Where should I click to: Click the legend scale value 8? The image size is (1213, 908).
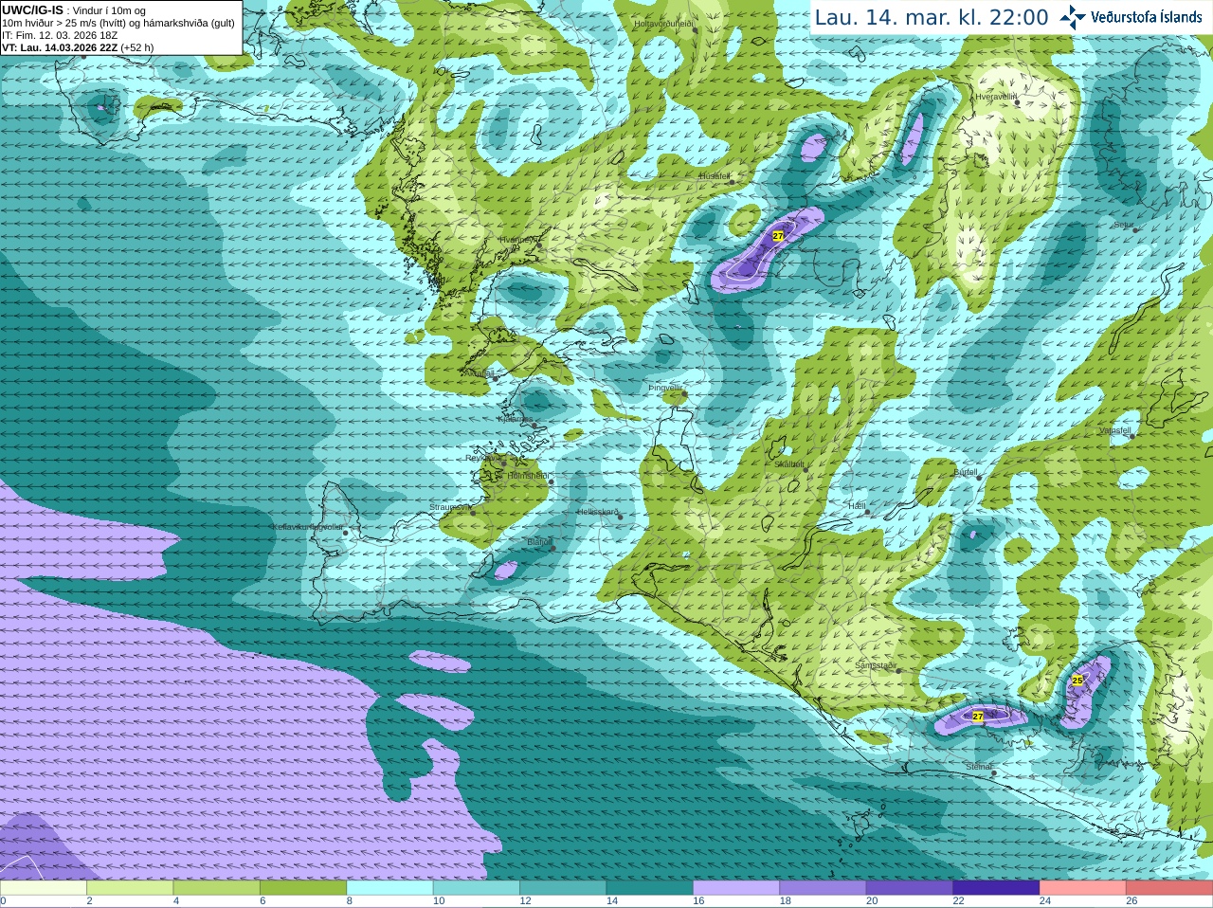[x=350, y=901]
